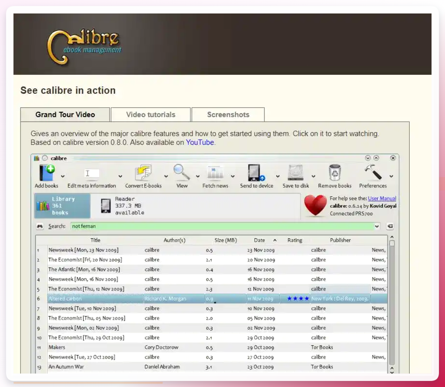Click the 29 Oct 2009 date of Makers

261,347
